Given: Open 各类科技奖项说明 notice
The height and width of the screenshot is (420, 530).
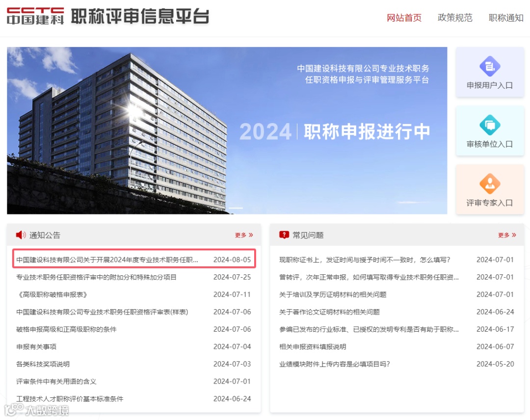Looking at the screenshot, I should click(x=43, y=364).
